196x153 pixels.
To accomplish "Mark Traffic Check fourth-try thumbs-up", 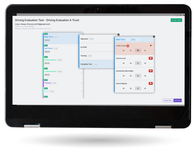I will 145,50.
